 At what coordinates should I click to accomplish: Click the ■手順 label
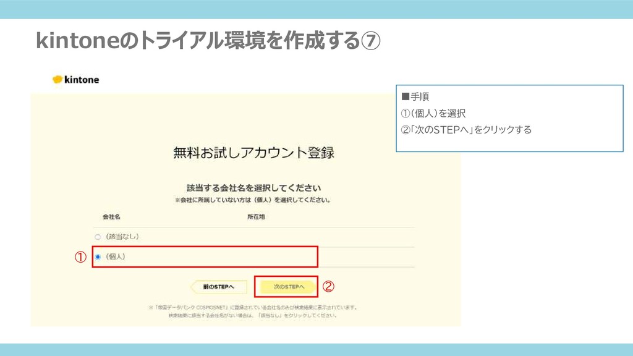point(415,96)
